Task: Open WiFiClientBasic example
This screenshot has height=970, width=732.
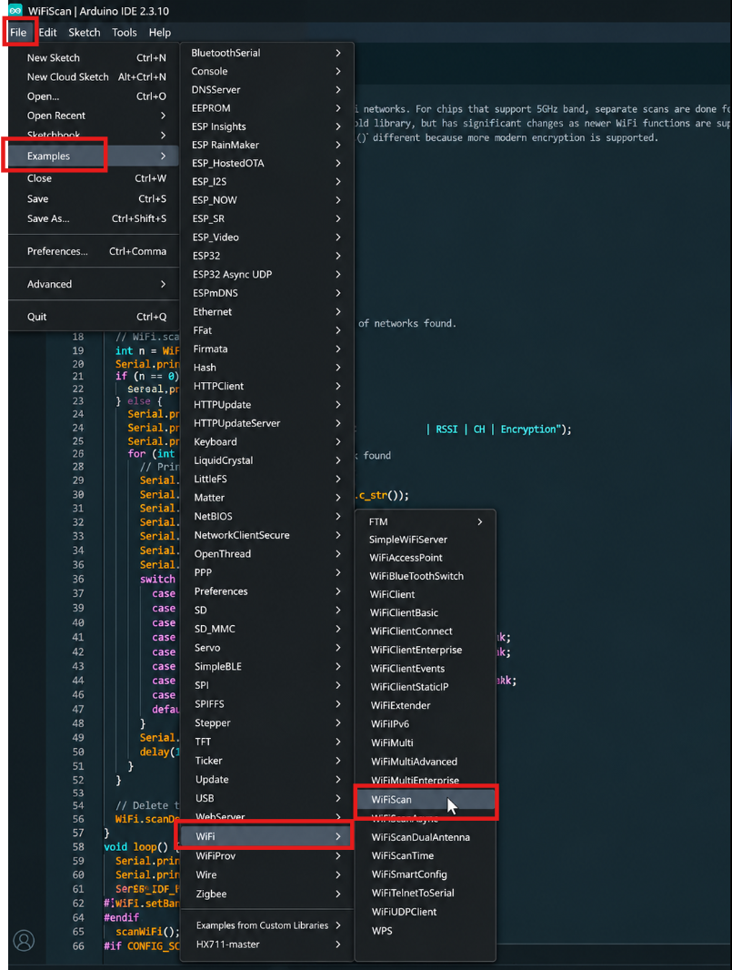Action: (426, 612)
